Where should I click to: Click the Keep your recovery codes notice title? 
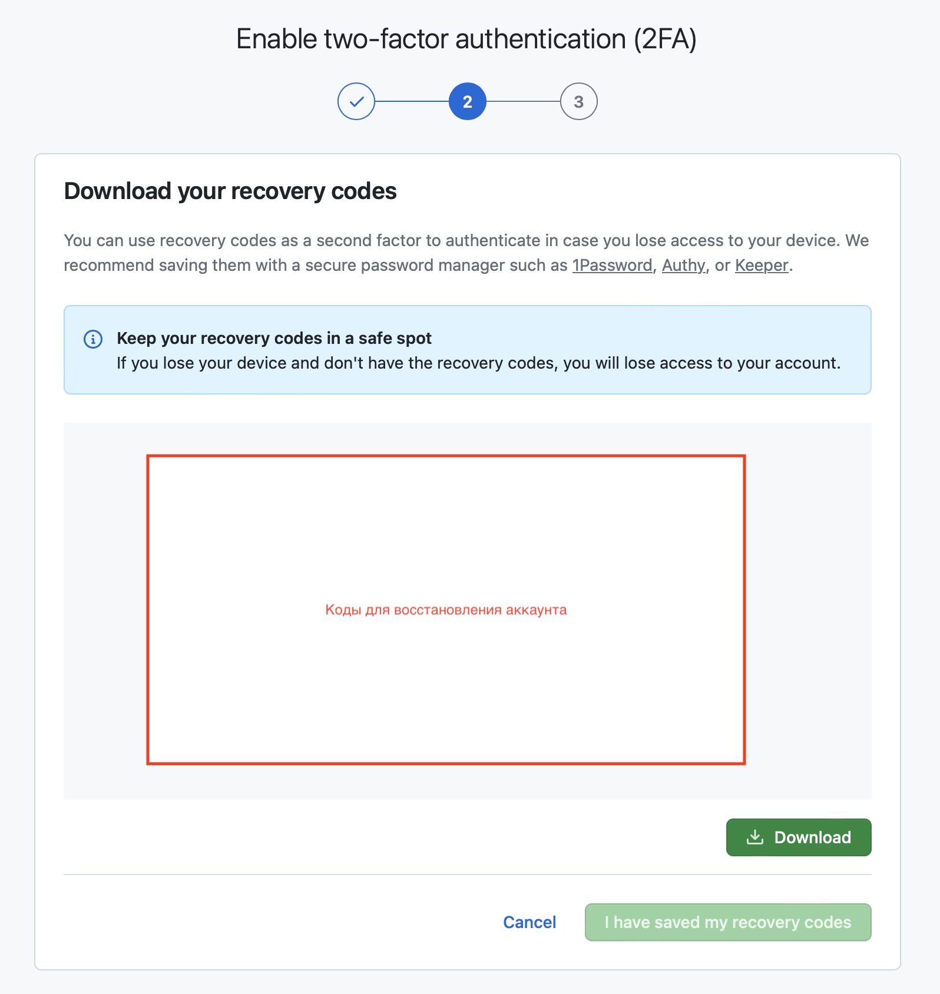pyautogui.click(x=274, y=338)
